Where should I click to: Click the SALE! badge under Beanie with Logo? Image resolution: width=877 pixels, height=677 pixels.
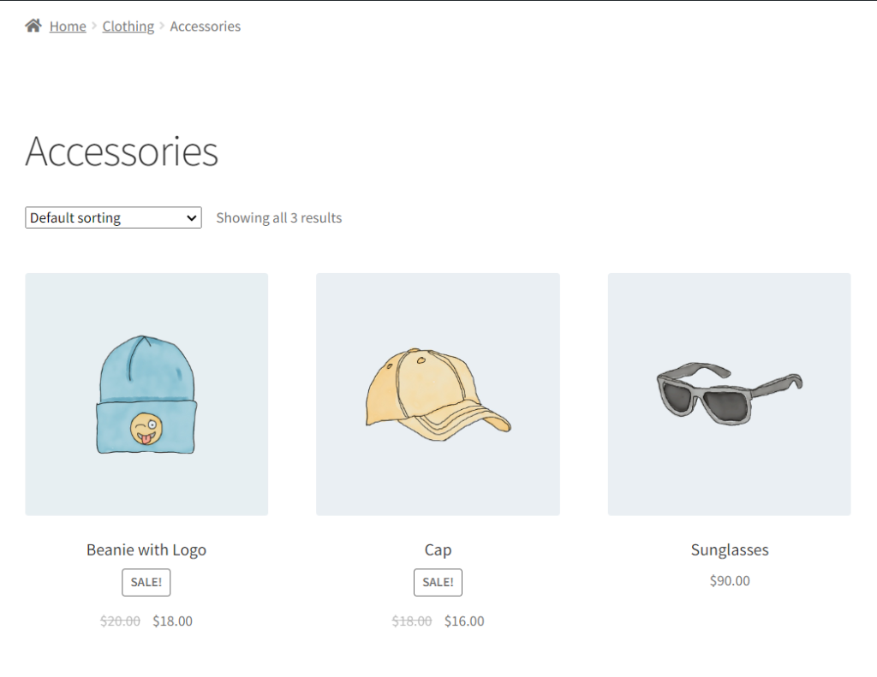146,582
